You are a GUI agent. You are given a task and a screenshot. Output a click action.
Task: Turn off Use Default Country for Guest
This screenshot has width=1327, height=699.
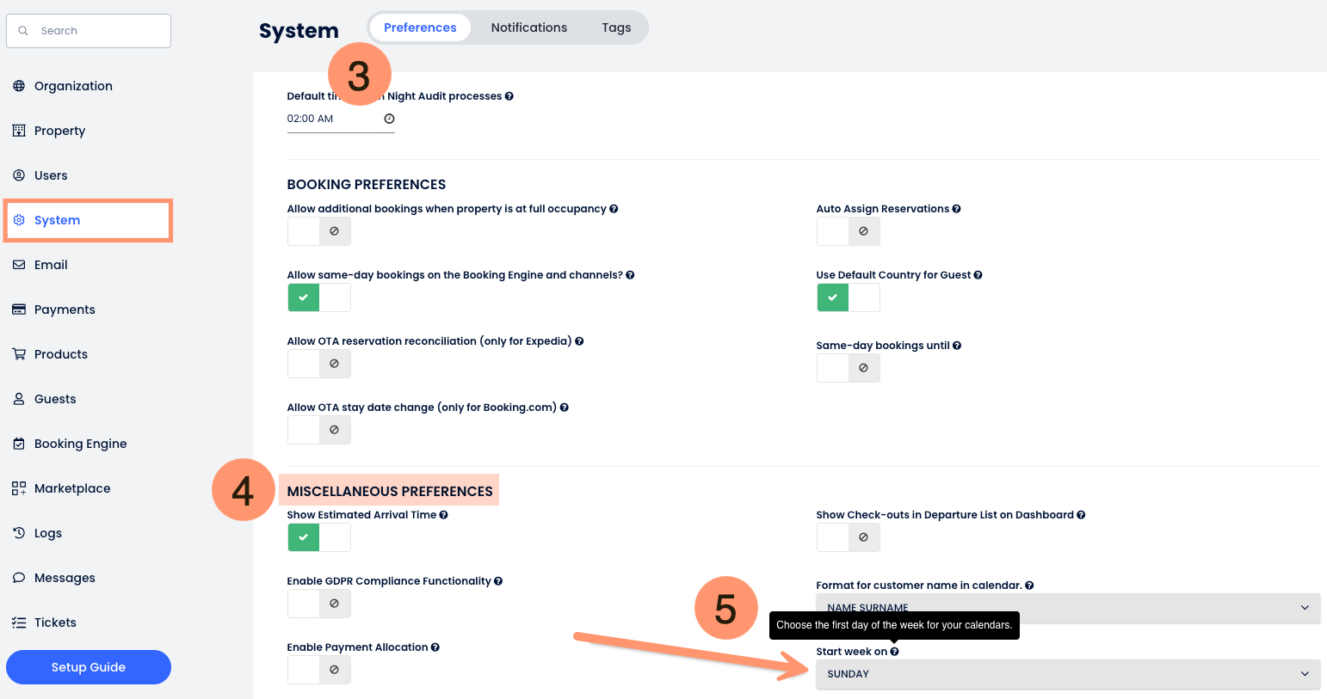(848, 297)
